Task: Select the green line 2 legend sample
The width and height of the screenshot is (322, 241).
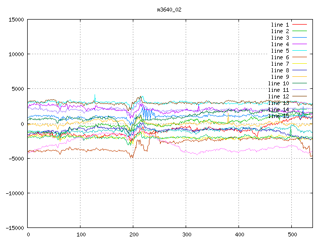Action: (299, 31)
